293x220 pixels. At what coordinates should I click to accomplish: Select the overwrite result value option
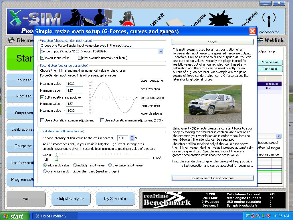point(110,165)
